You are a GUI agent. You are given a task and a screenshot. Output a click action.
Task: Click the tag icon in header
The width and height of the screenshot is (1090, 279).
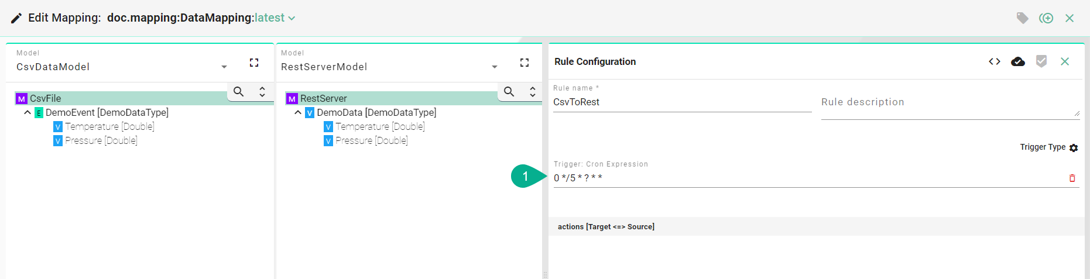pyautogui.click(x=1022, y=18)
